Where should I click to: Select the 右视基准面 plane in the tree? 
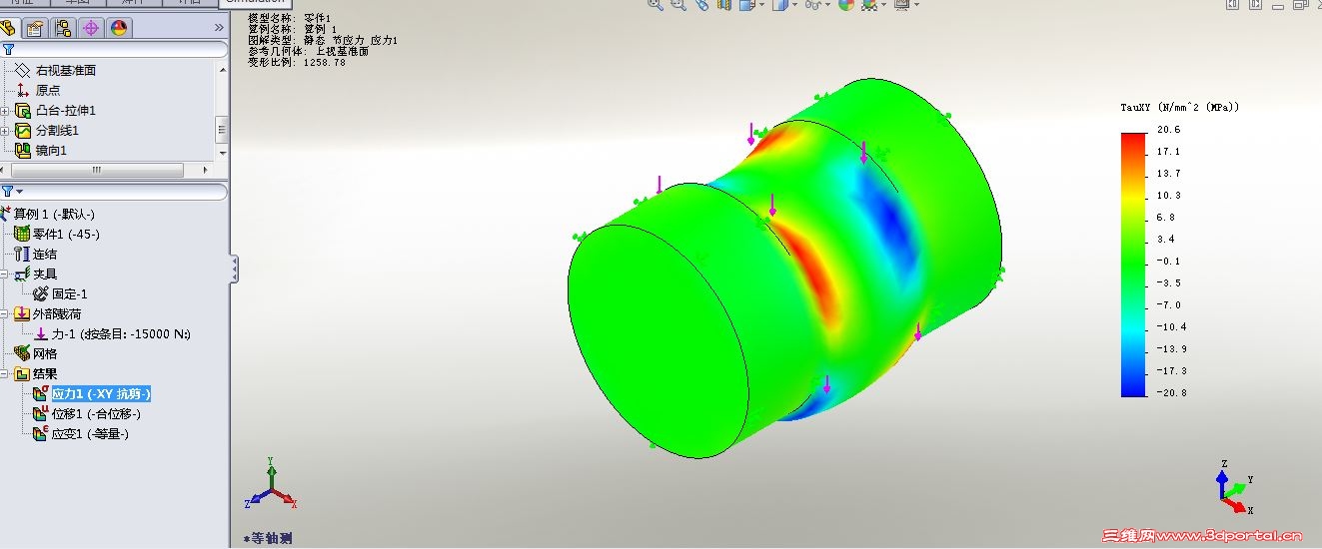pyautogui.click(x=66, y=70)
